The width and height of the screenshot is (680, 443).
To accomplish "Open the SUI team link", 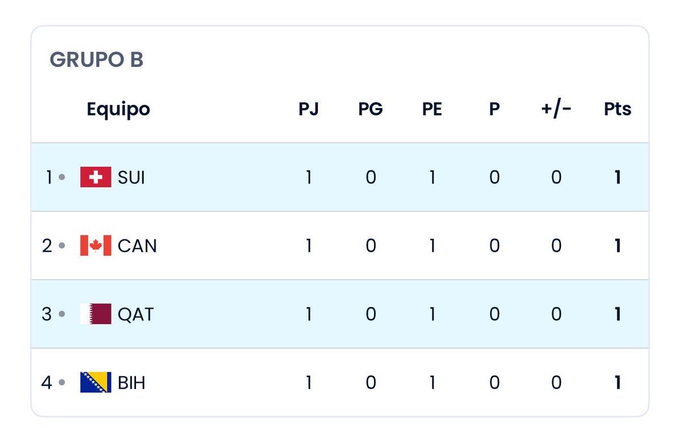I will click(131, 178).
